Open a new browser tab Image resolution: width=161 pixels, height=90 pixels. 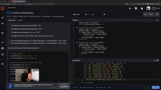pyautogui.click(x=27, y=1)
